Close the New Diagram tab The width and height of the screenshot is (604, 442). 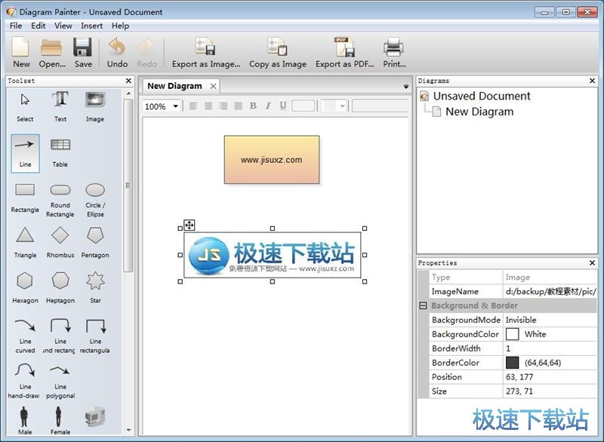(x=213, y=86)
